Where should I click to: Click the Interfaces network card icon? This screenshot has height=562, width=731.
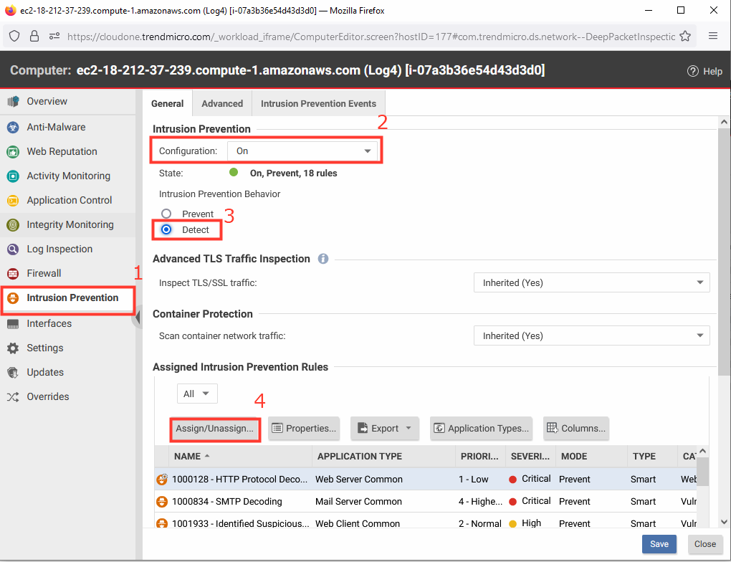[13, 324]
